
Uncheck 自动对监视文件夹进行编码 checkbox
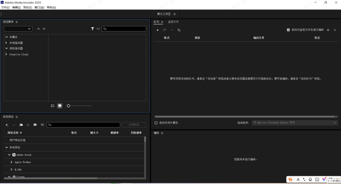[288, 30]
